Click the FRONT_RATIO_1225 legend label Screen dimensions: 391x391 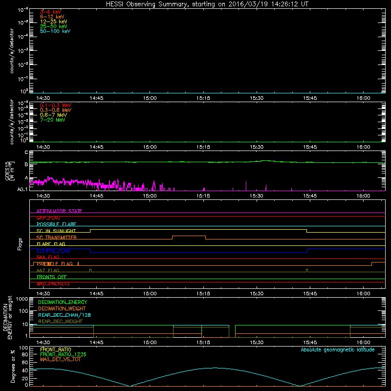point(64,355)
